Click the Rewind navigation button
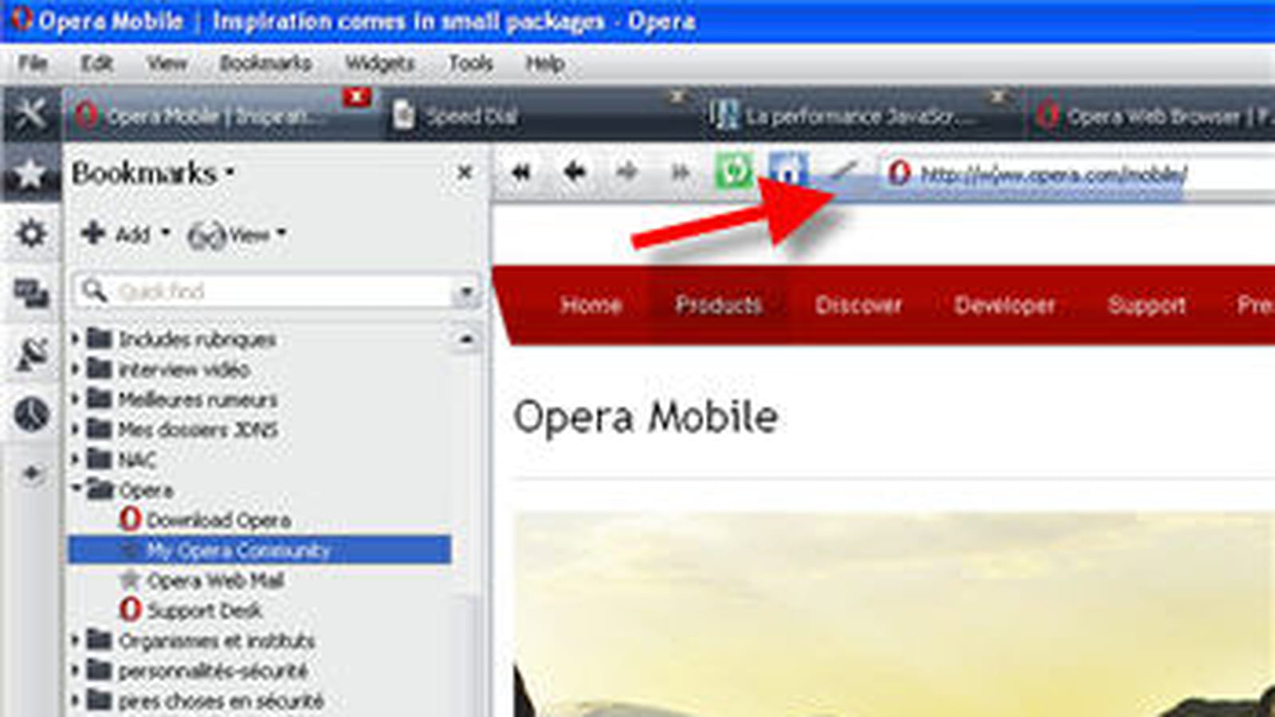 click(x=522, y=171)
